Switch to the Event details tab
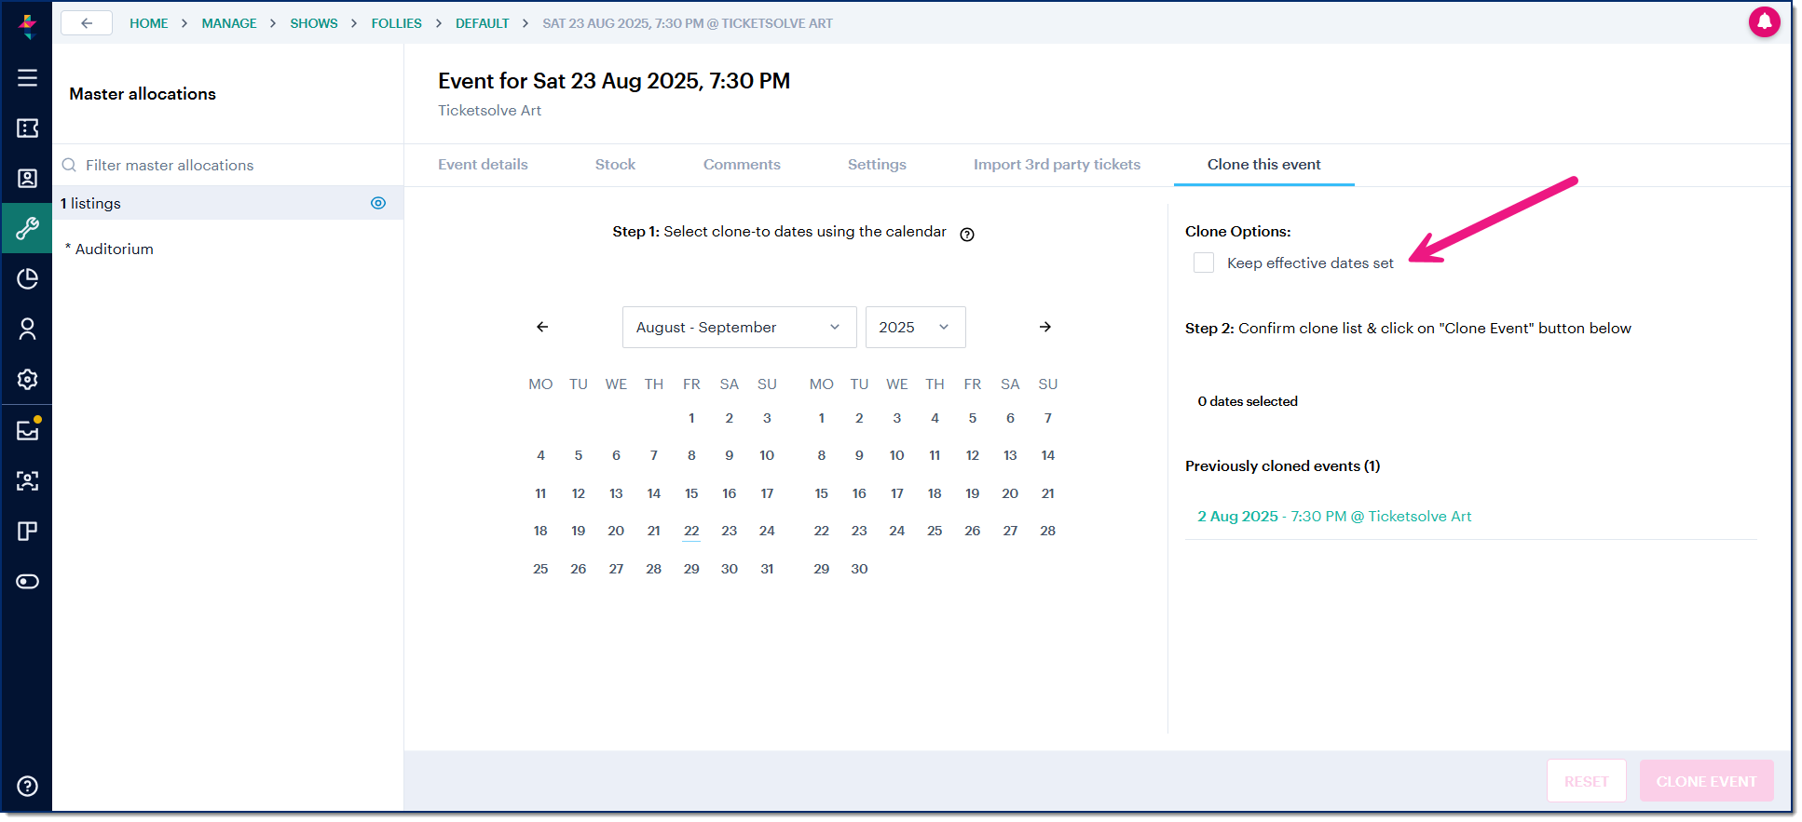Screen dimensions: 1802x822 click(483, 165)
